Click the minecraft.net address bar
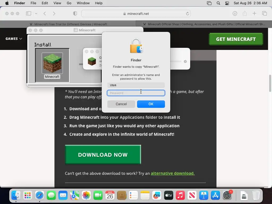The width and height of the screenshot is (272, 204). [136, 14]
